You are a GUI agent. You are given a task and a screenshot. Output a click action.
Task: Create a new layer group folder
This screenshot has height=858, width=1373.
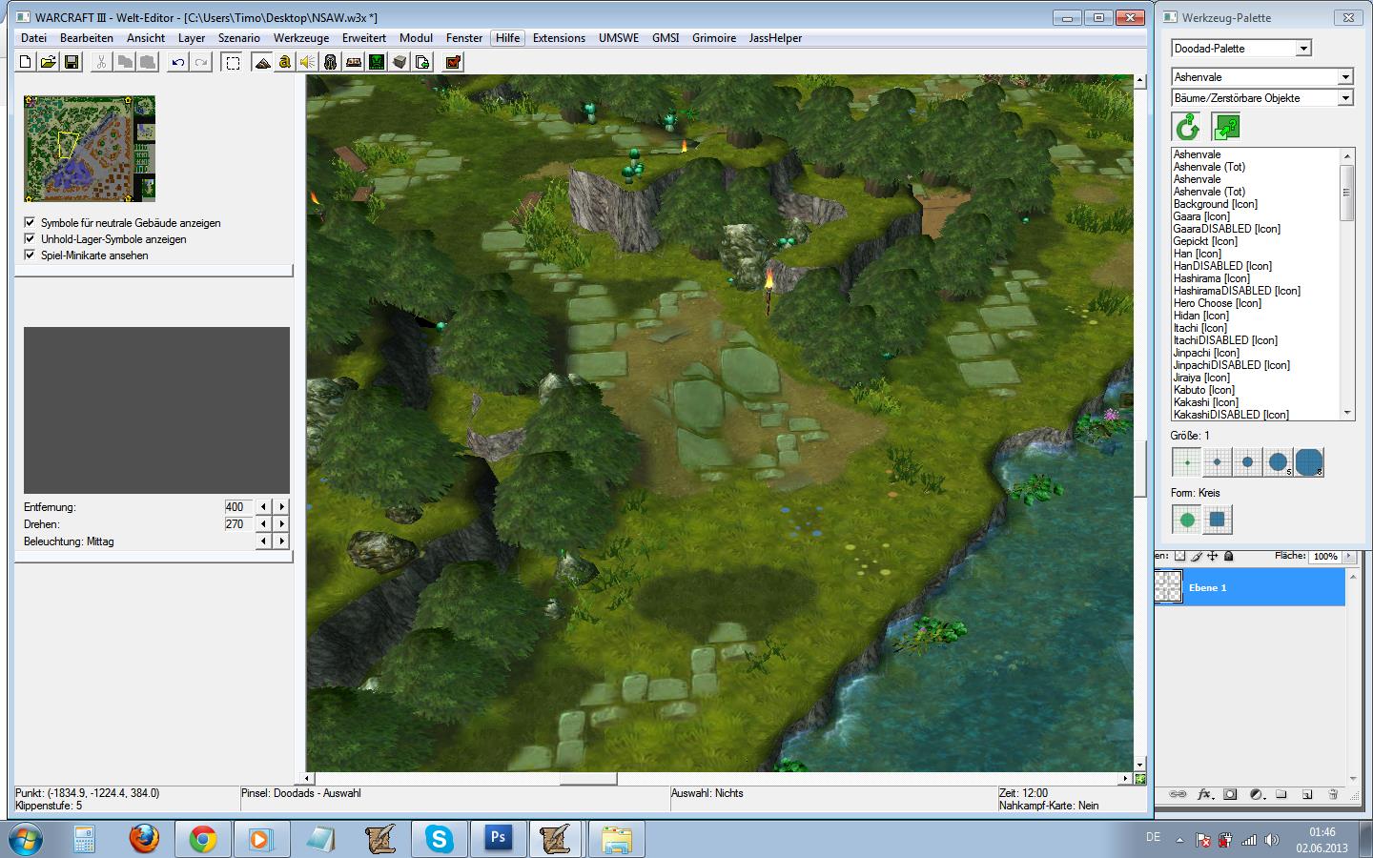[x=1281, y=794]
